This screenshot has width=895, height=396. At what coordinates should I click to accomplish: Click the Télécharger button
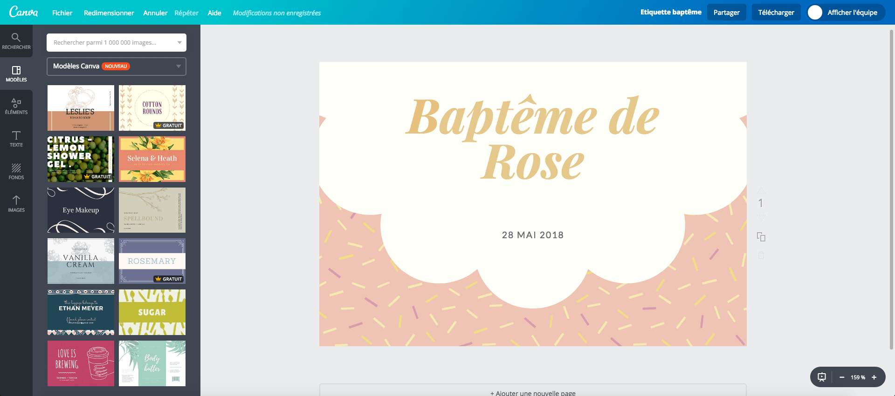(x=776, y=13)
